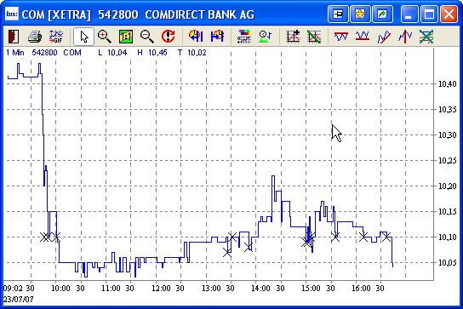This screenshot has width=463, height=309.
Task: Select the arrow pointer tool
Action: point(84,37)
